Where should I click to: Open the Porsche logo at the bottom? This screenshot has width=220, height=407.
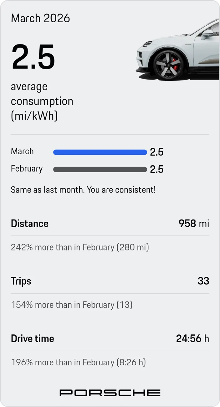110,392
